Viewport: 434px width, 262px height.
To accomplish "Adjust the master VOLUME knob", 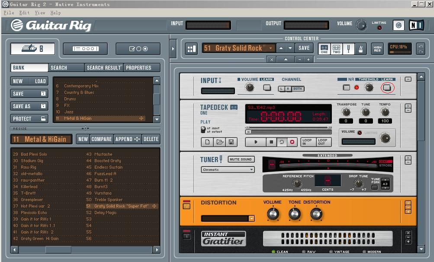I will click(361, 25).
